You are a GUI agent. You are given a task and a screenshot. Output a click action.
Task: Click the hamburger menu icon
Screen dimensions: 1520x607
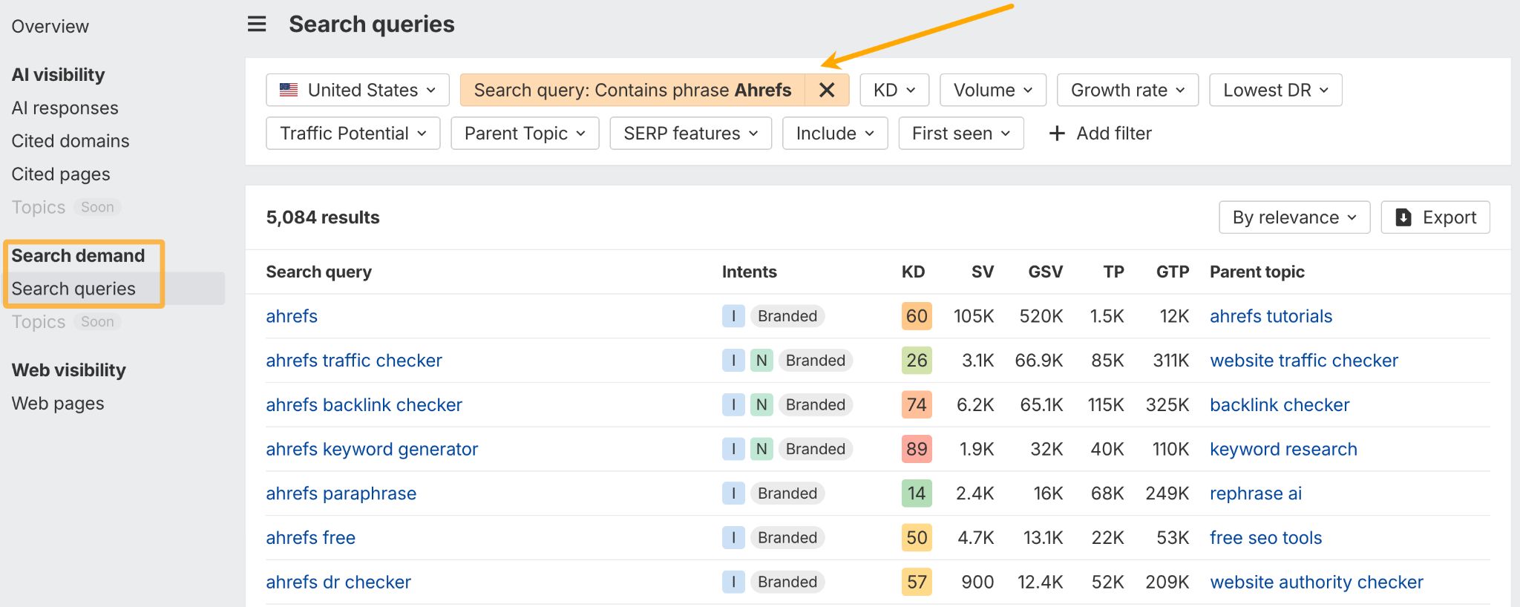coord(257,24)
